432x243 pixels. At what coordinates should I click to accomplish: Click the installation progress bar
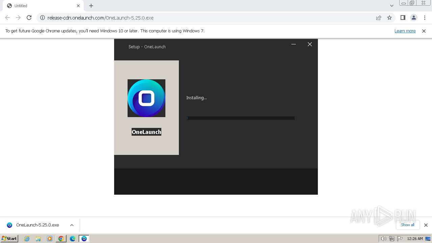tap(241, 118)
